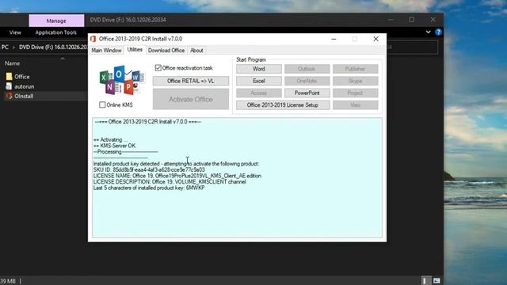Click the greyed Publisher button
The width and height of the screenshot is (507, 285).
tap(356, 69)
